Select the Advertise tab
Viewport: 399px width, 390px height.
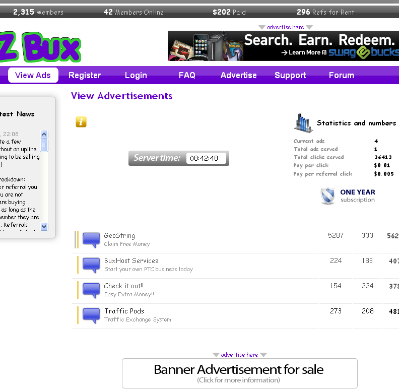point(239,76)
